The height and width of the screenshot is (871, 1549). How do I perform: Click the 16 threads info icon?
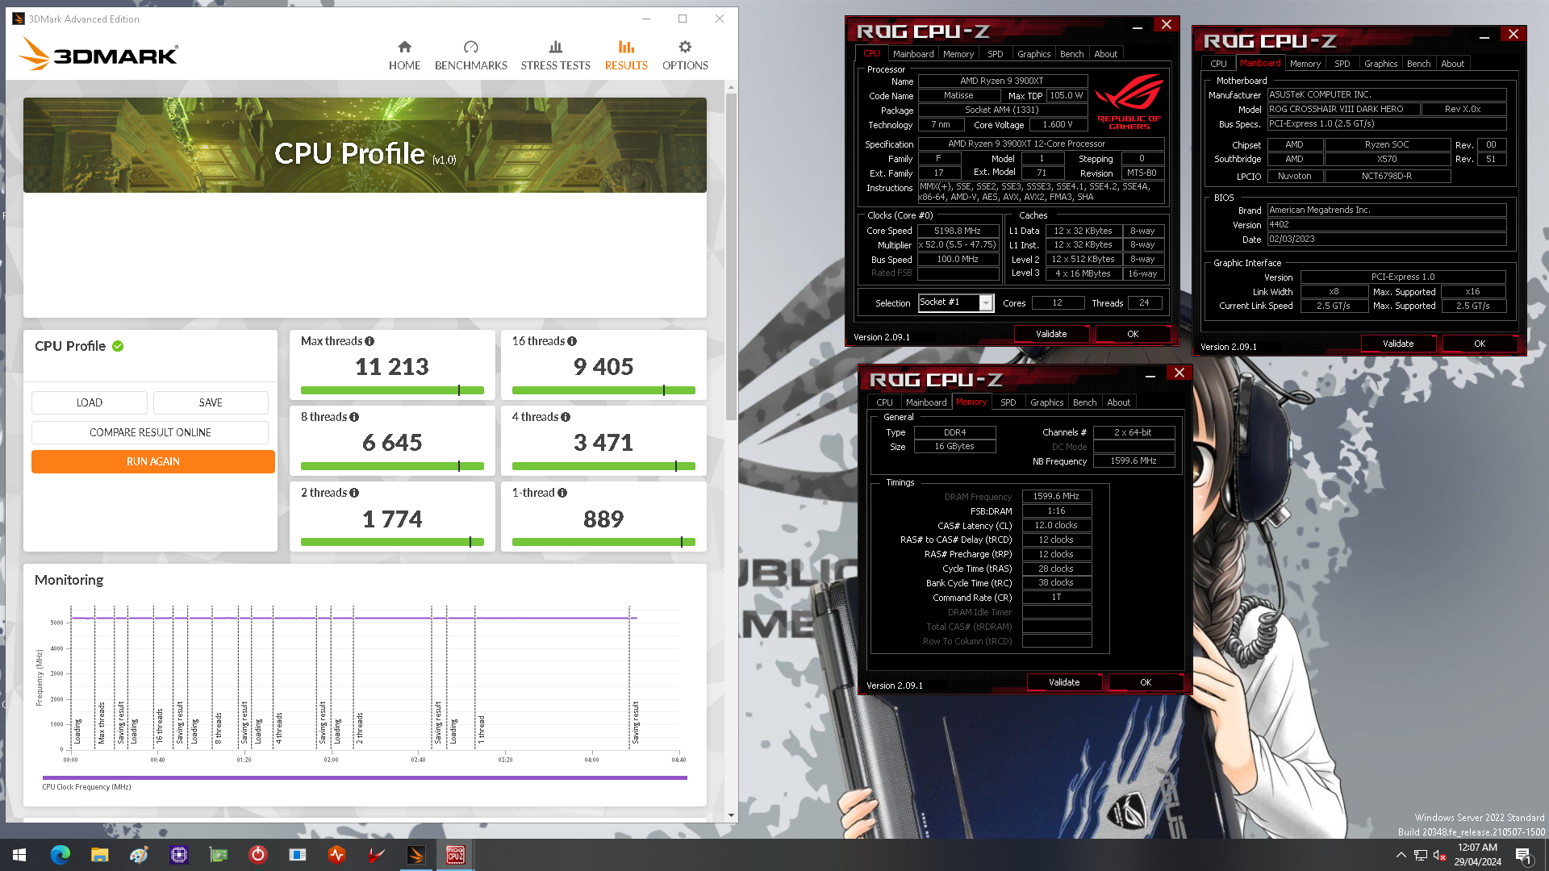click(572, 341)
